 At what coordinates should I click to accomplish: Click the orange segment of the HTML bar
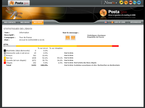coord(94,46)
